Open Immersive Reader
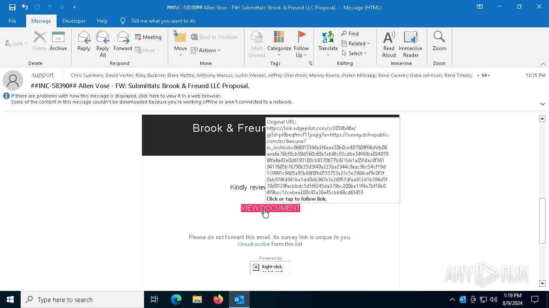 pyautogui.click(x=411, y=44)
